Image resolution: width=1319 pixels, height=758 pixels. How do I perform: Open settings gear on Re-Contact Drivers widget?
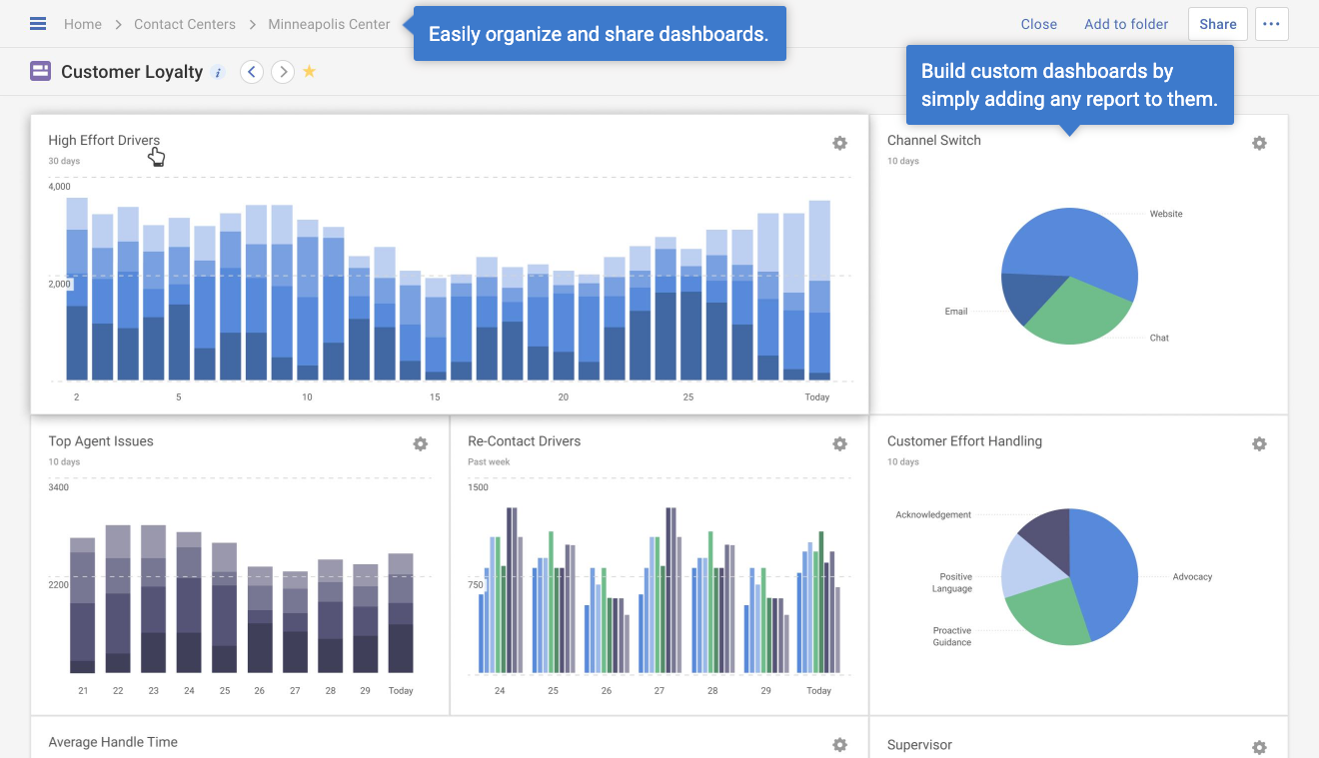[x=840, y=443]
